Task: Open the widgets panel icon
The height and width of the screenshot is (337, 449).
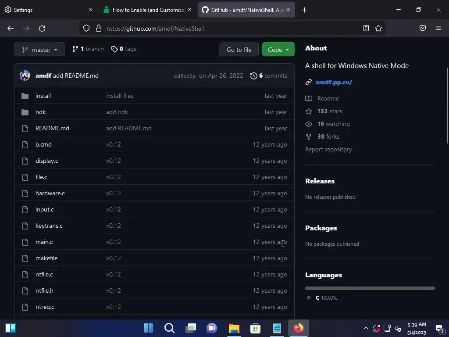Action: click(x=11, y=328)
